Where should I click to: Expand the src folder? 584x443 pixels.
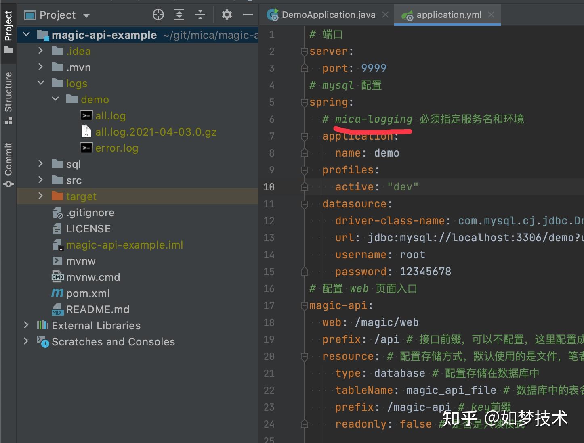40,180
